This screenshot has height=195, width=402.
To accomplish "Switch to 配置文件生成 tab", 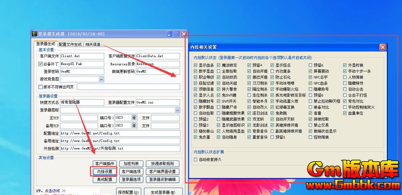I will coord(70,44).
